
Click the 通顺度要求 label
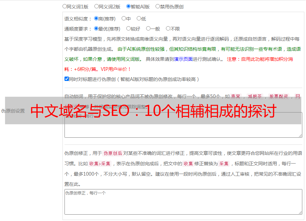coord(78,29)
